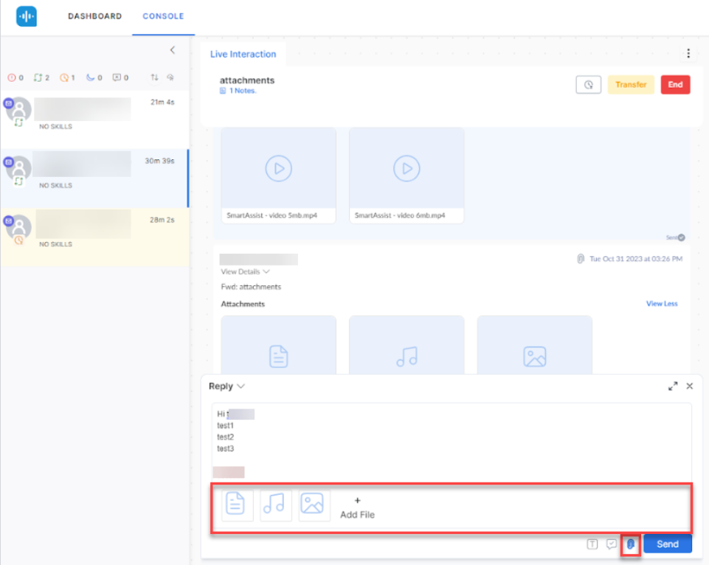709x565 pixels.
Task: Filter by the red alert status count
Action: point(15,77)
